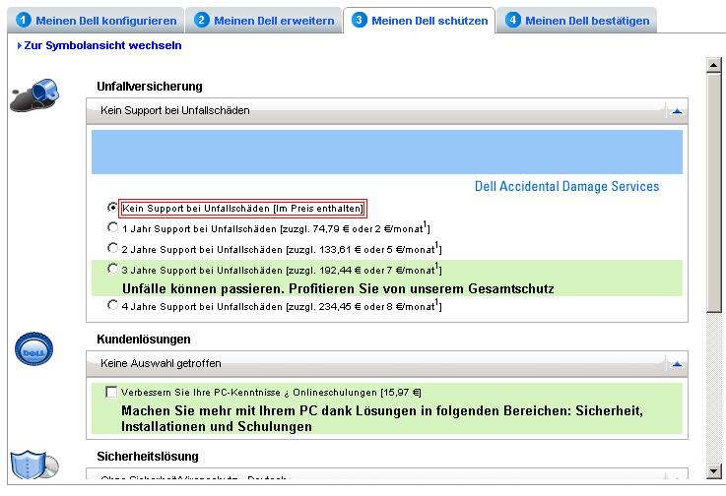Click the Unfälle können passieren promo text
Viewport: 726px width, 496px height.
(338, 288)
